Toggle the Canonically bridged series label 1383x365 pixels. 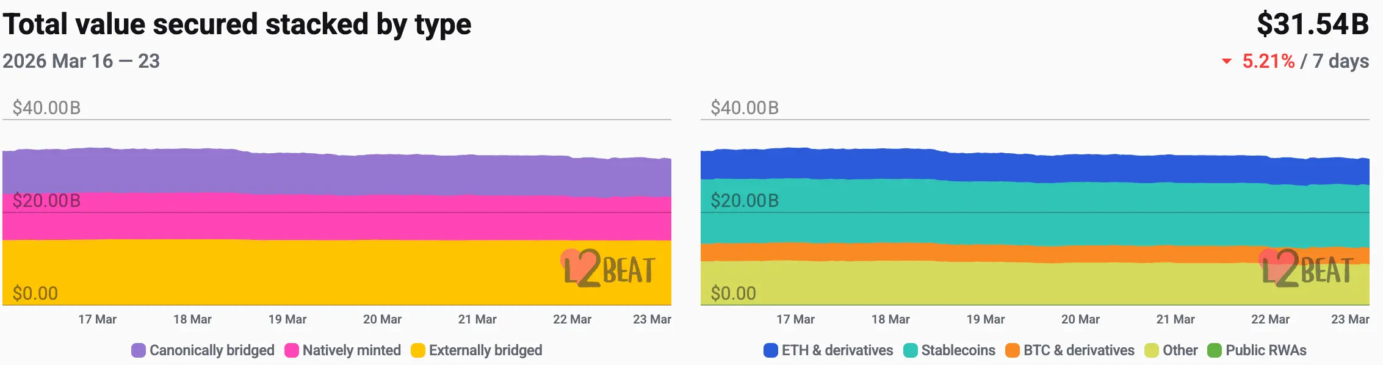tap(212, 350)
